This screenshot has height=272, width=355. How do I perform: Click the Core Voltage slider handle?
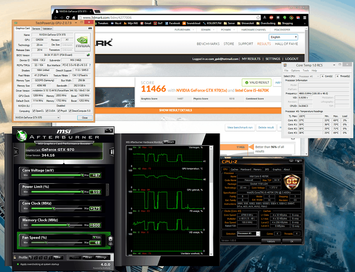click(82, 175)
